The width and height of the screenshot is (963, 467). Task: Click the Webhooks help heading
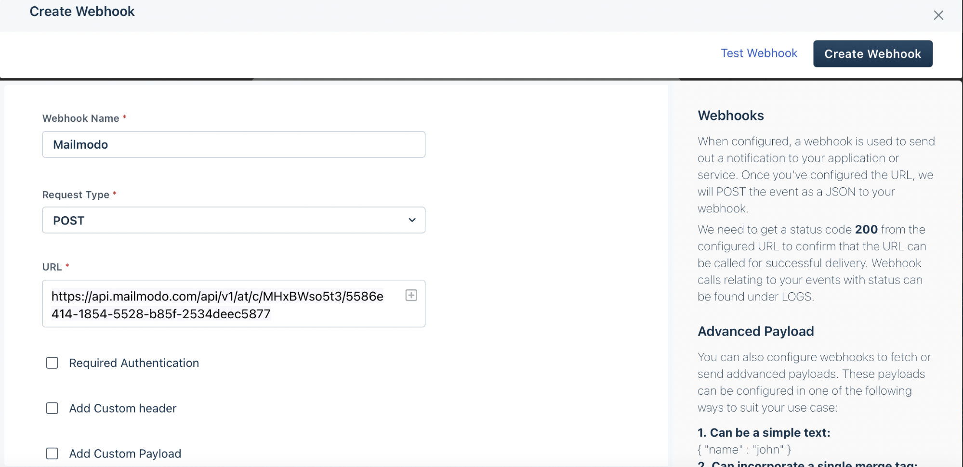[x=731, y=116]
